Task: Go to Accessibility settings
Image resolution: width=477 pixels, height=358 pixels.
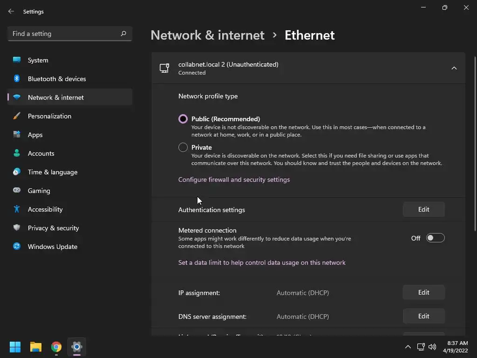Action: pos(45,209)
